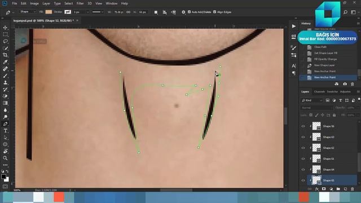Select the Rectangular Marquee tool
This screenshot has height=203, width=361.
(5, 34)
